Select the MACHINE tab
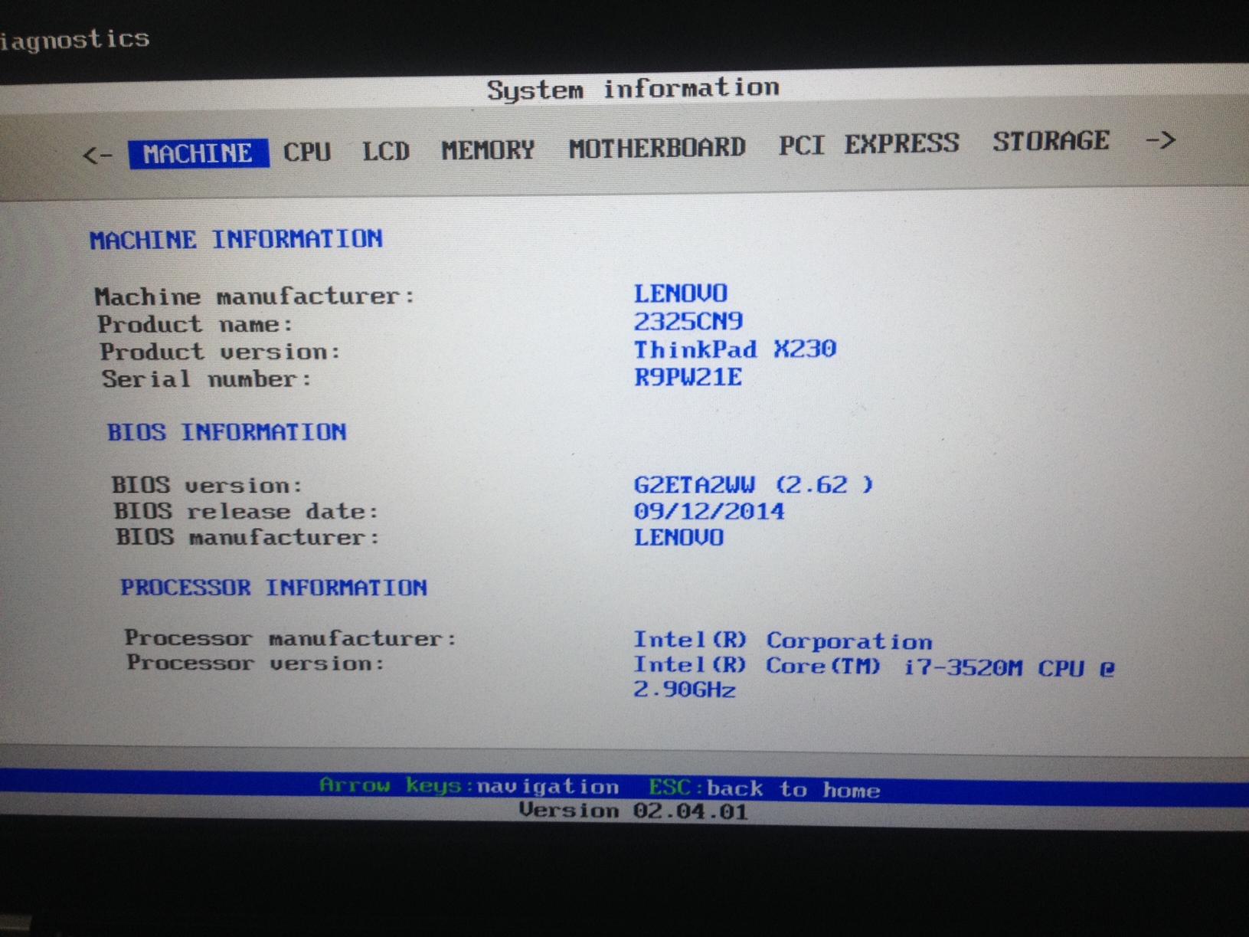Image resolution: width=1249 pixels, height=937 pixels. click(198, 153)
